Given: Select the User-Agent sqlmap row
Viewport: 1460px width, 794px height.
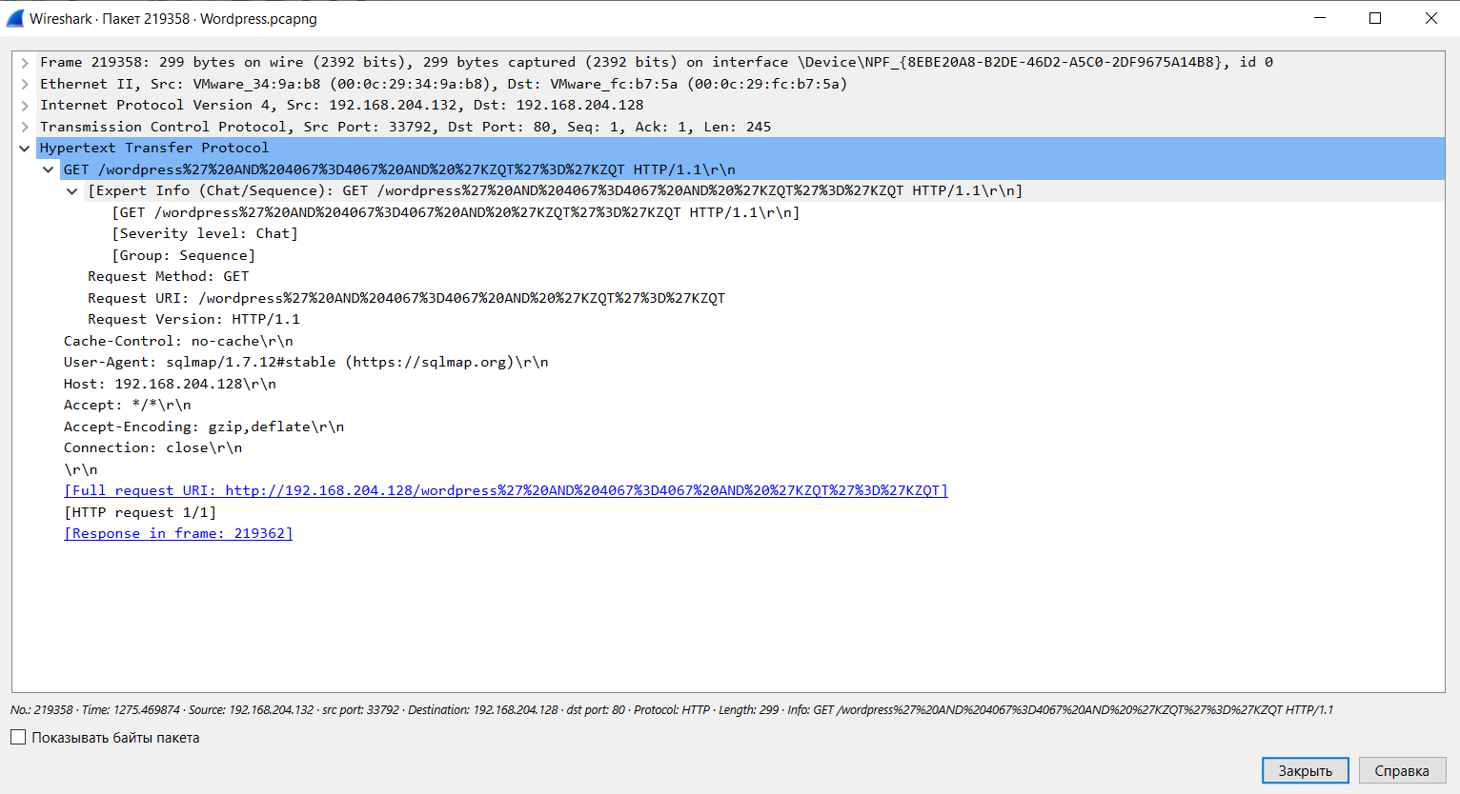Looking at the screenshot, I should tap(306, 362).
